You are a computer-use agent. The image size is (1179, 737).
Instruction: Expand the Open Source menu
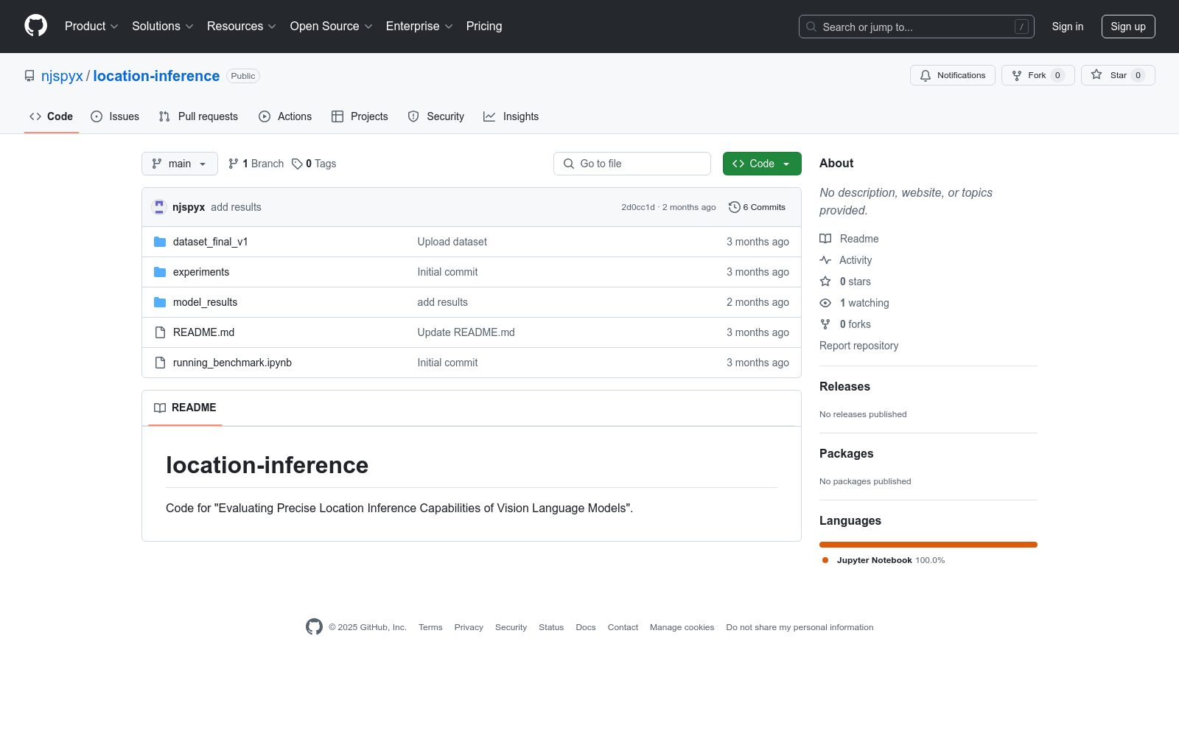(332, 27)
